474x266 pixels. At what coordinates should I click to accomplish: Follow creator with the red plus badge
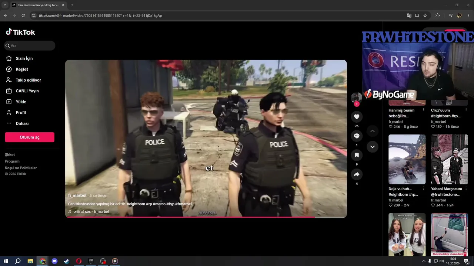[x=357, y=104]
